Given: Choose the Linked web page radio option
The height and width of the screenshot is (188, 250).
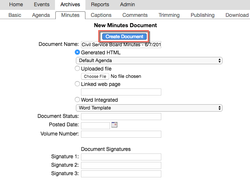Looking at the screenshot, I should point(77,84).
